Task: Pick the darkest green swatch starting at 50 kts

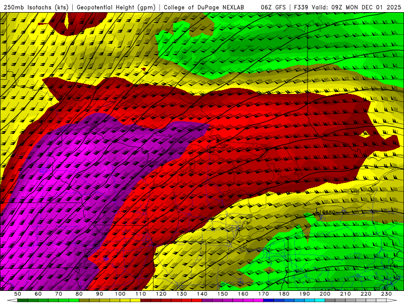Action: click(x=23, y=300)
